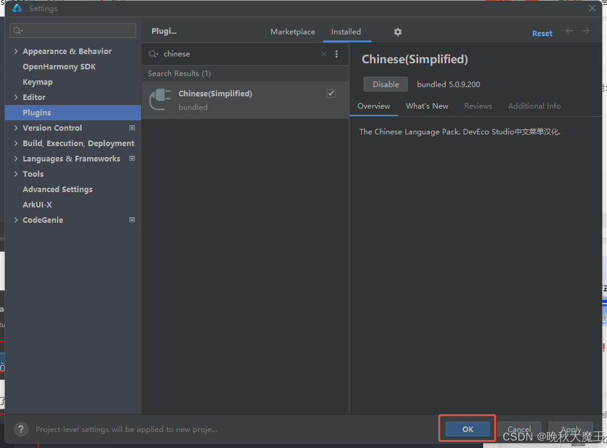607x448 pixels.
Task: Click the project-level icon beside Version Control
Action: click(x=132, y=128)
